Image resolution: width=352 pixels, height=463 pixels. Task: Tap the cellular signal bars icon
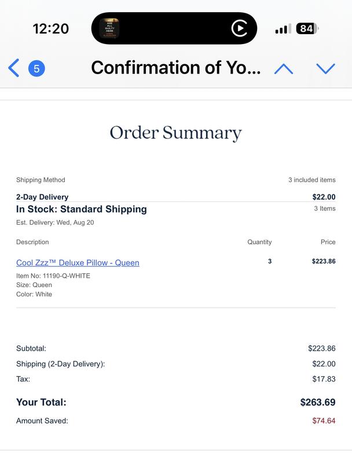(281, 29)
